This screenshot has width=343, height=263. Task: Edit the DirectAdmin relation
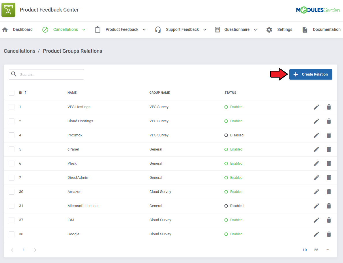pyautogui.click(x=316, y=178)
